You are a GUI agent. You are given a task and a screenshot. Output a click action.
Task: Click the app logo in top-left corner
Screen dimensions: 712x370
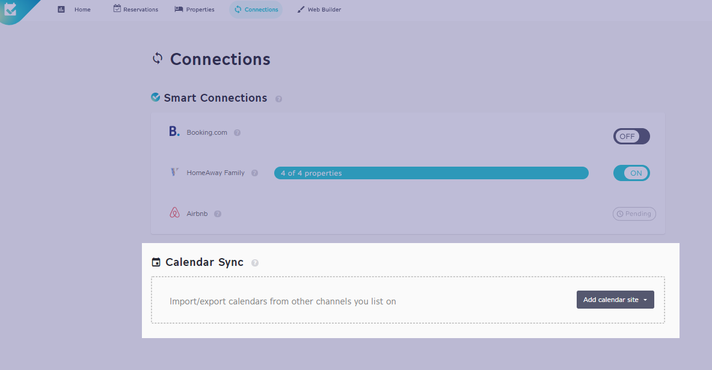click(x=10, y=9)
